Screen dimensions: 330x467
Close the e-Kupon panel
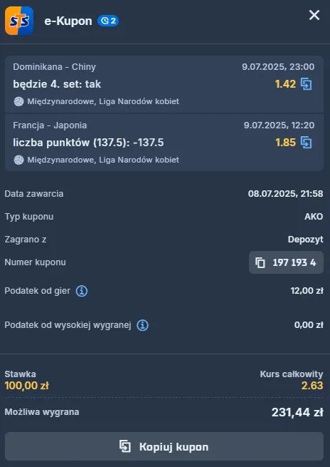pyautogui.click(x=314, y=15)
